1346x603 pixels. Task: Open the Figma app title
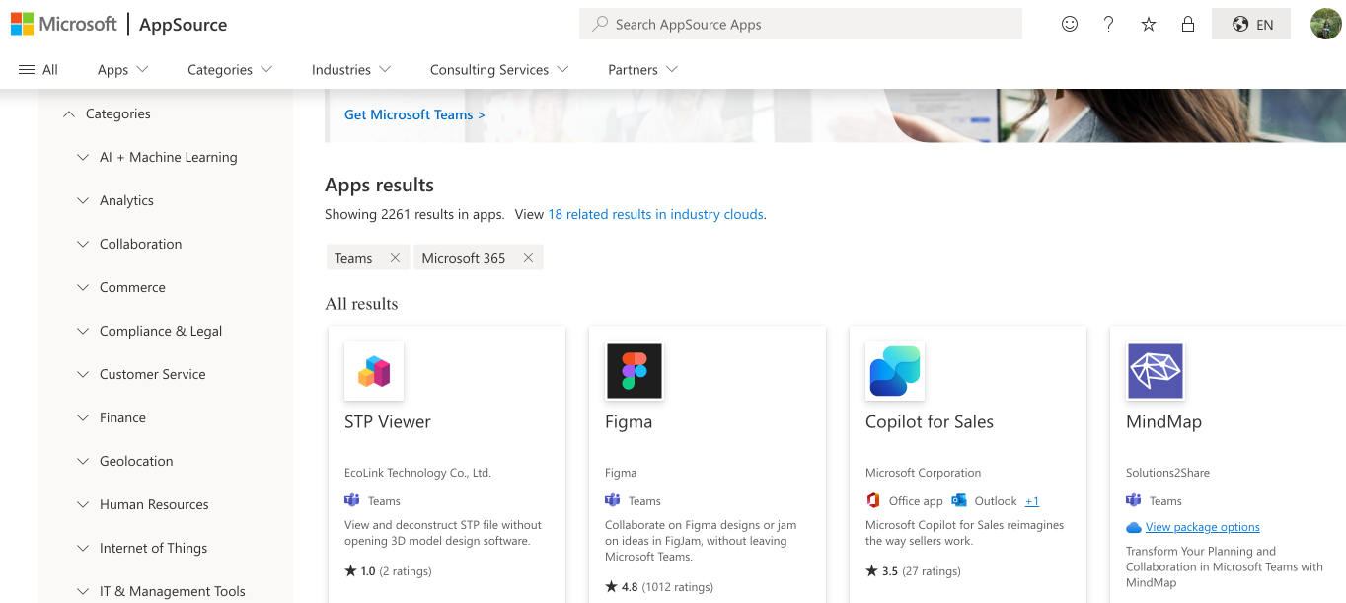(x=629, y=422)
